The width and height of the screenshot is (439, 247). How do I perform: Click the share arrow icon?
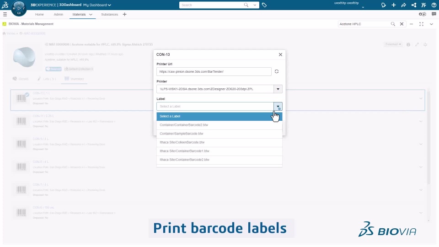coord(403,5)
